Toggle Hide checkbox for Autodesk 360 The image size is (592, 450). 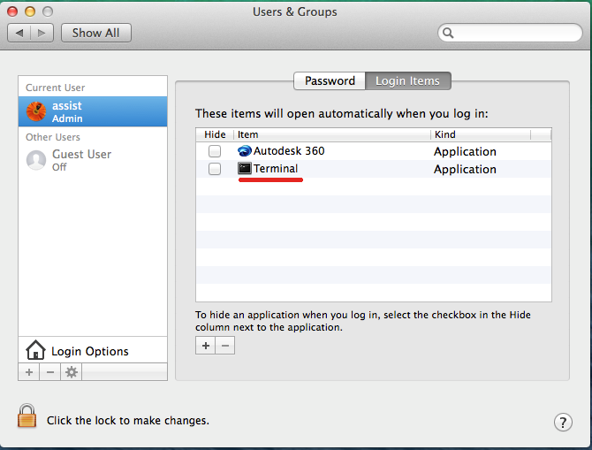[x=215, y=151]
